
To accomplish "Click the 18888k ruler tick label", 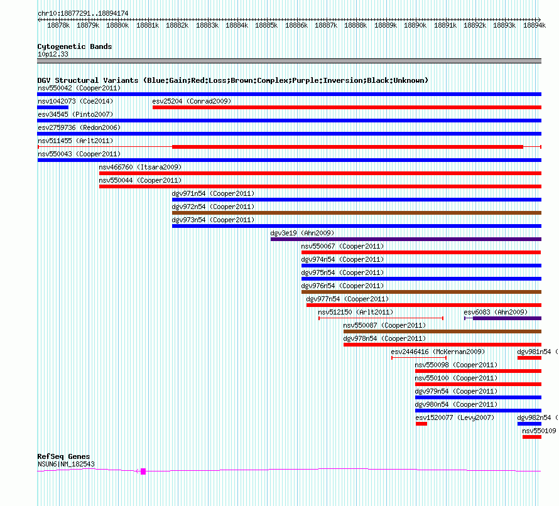I will pos(355,25).
